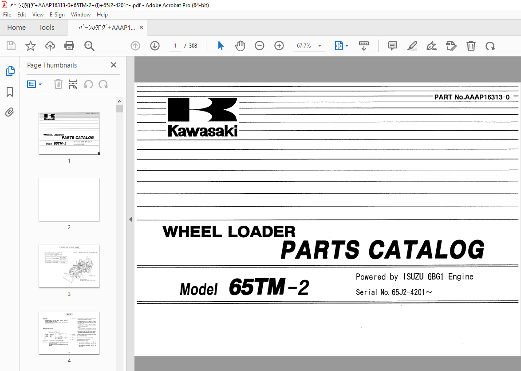521x371 pixels.
Task: Open the Help menu
Action: [x=103, y=15]
